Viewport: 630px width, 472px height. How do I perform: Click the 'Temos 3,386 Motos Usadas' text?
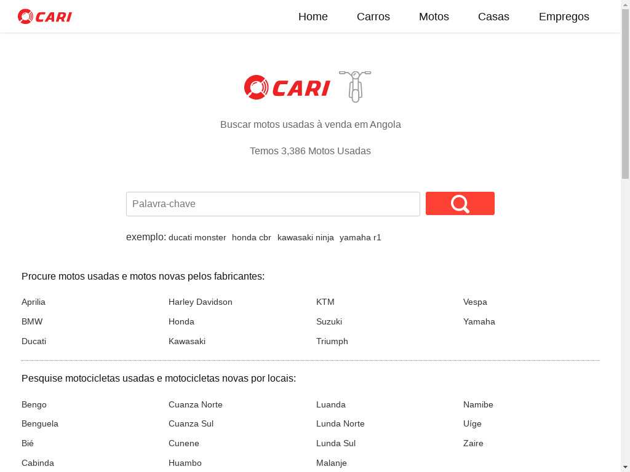(310, 151)
